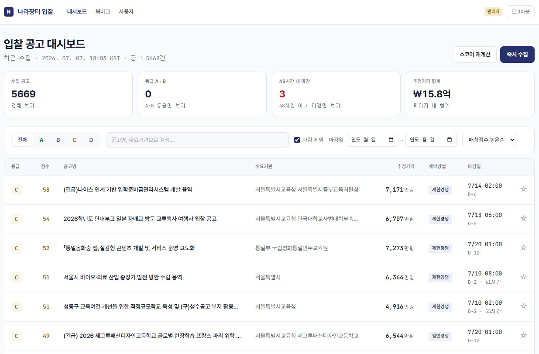539x354 pixels.
Task: Open the 매칭점수 높은순 sort dropdown
Action: pos(489,140)
